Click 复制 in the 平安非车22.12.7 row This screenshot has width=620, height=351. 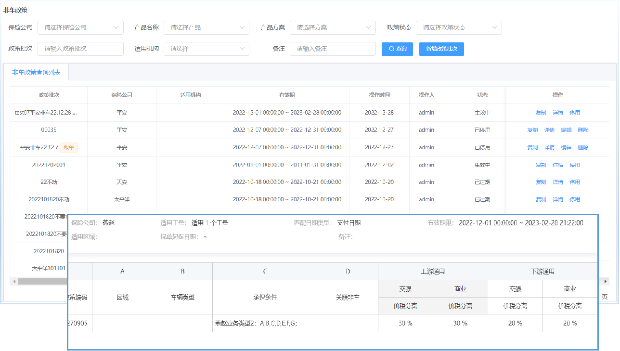[532, 147]
